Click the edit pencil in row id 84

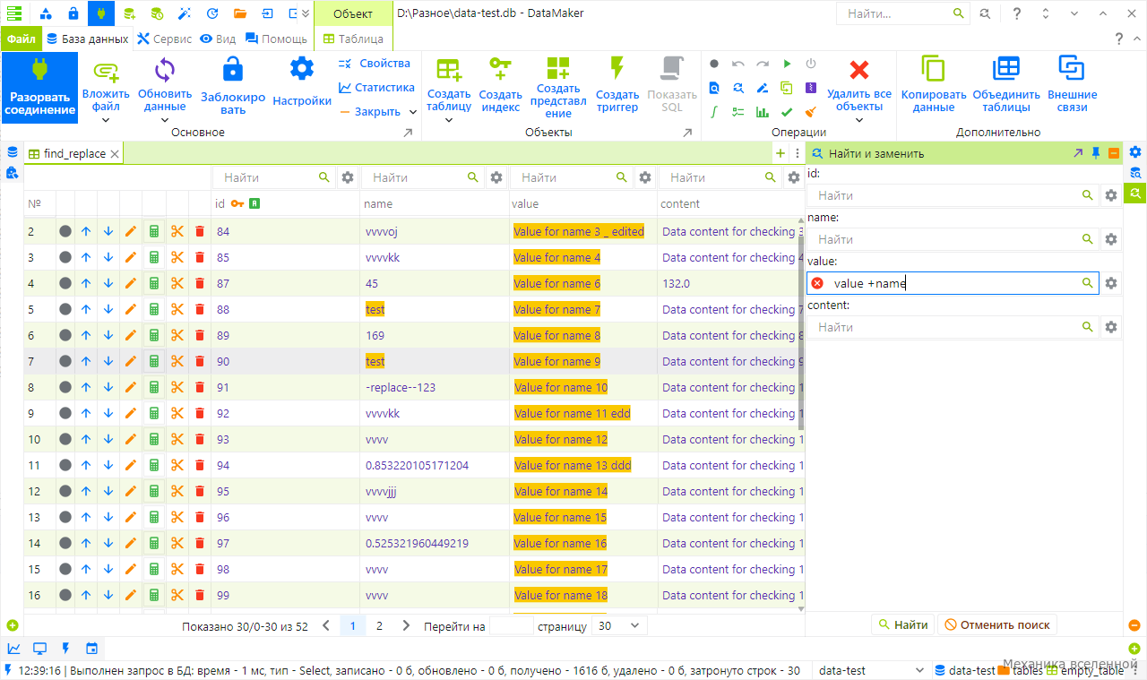131,231
